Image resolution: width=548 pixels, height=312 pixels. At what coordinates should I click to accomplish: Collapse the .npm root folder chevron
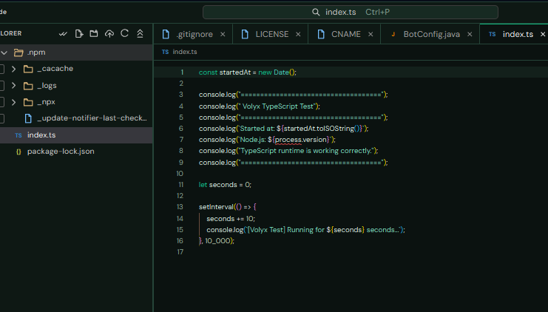click(x=4, y=52)
